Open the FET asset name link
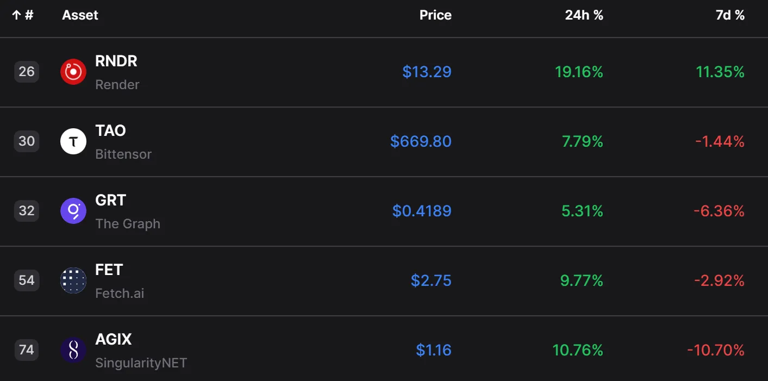The width and height of the screenshot is (768, 381). [x=109, y=270]
